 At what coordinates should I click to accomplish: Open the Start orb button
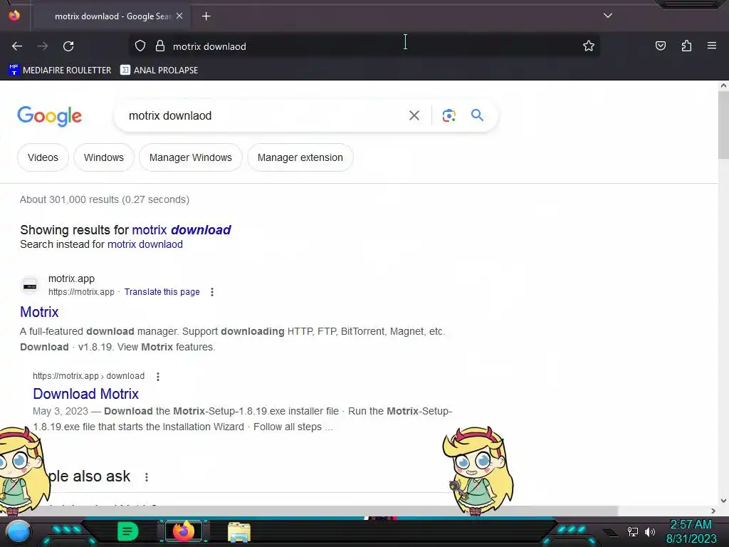point(19,532)
